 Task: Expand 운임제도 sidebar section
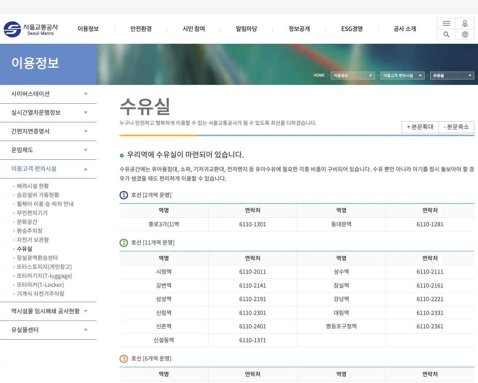pyautogui.click(x=48, y=150)
